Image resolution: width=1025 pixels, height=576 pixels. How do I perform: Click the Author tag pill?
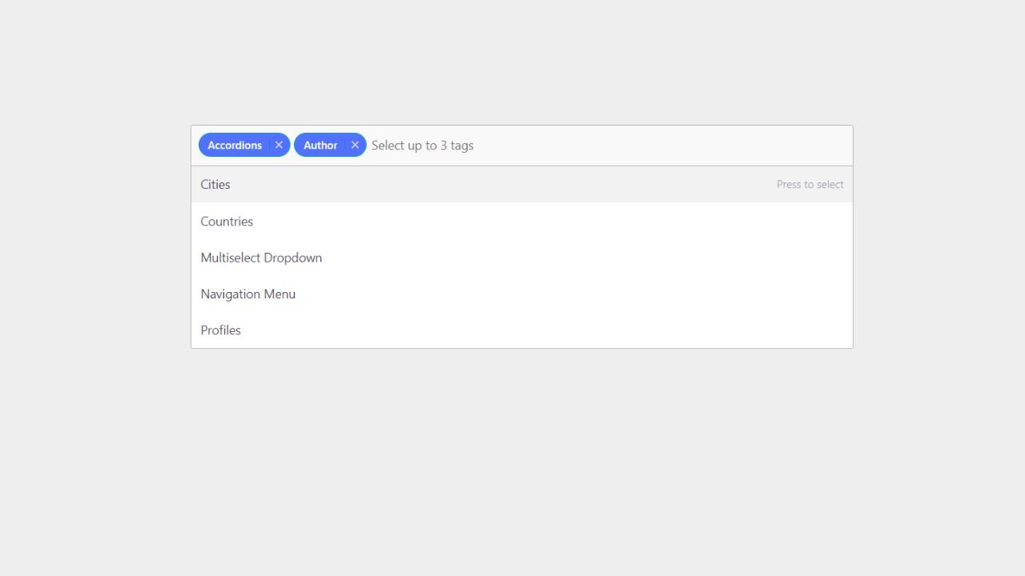coord(320,145)
